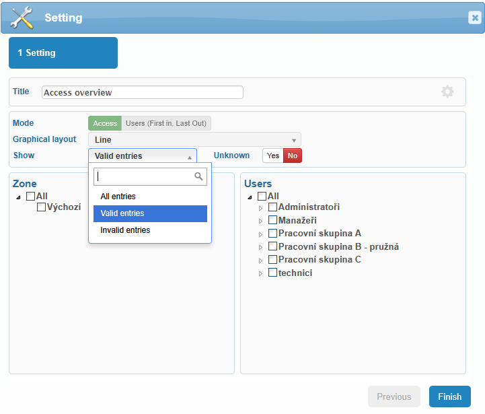The image size is (485, 414).
Task: Expand the Administratoři group
Action: pos(261,208)
